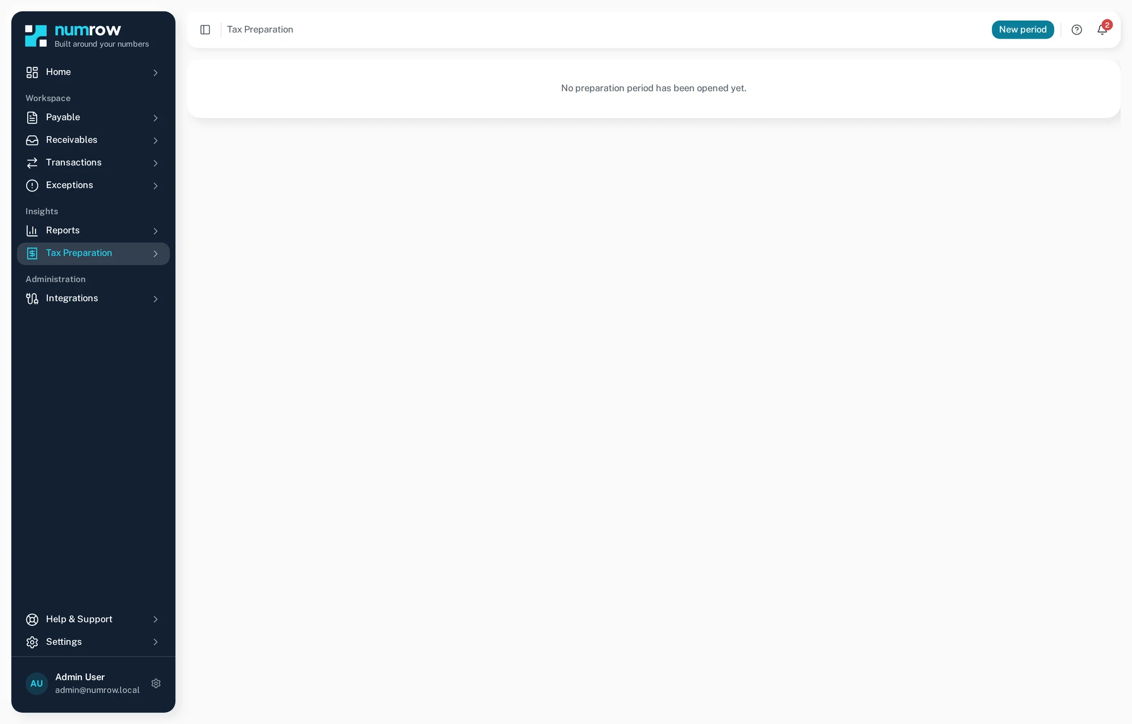Select Transactions menu item
Screen dimensions: 1132x724
(x=93, y=163)
